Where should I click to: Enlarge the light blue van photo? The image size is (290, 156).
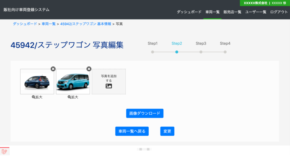pyautogui.click(x=73, y=97)
